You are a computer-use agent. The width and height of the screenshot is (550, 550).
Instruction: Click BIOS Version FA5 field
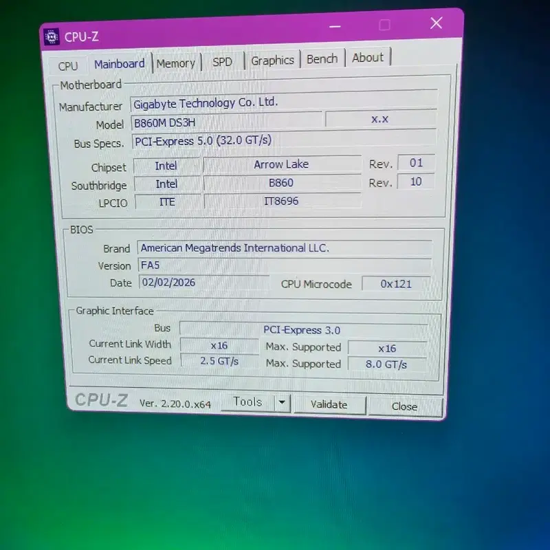[x=285, y=265]
